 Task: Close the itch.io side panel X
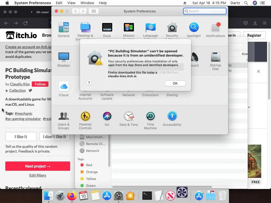pyautogui.click(x=259, y=71)
